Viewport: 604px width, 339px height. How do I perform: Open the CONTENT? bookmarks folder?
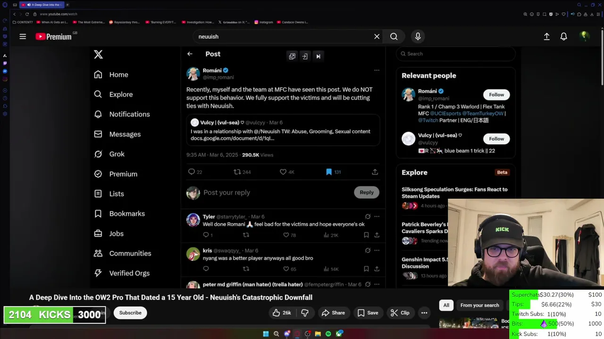(23, 22)
